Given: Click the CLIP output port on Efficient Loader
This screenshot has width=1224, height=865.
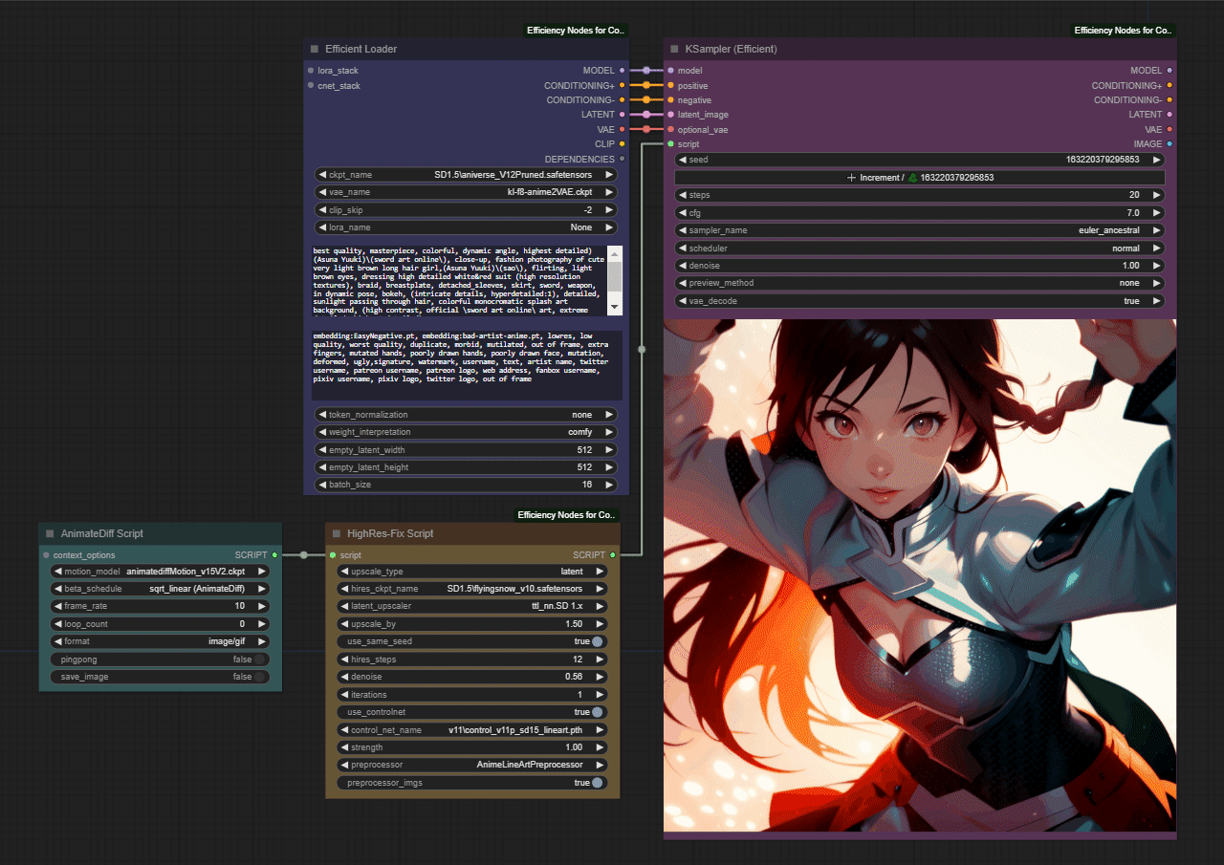Looking at the screenshot, I should 623,144.
